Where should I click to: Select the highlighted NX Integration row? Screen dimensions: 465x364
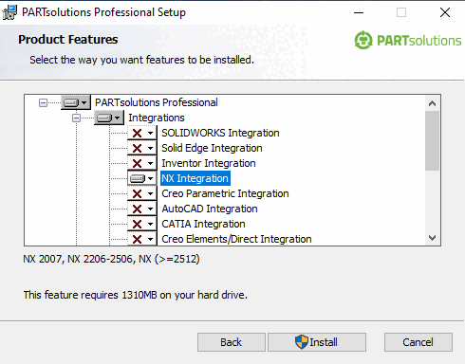[x=195, y=178]
